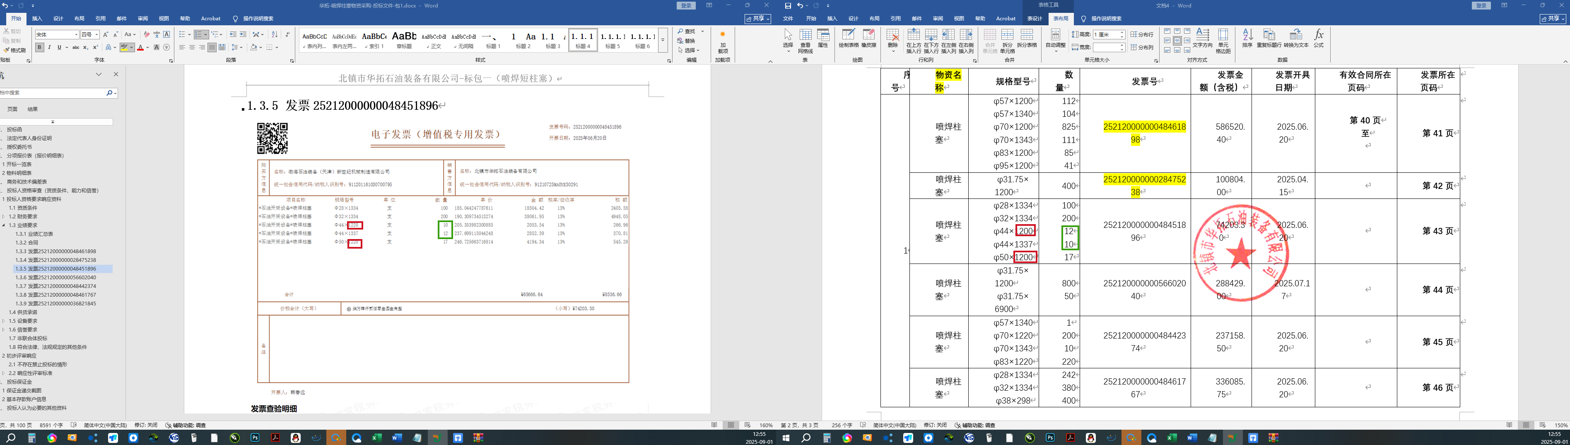1570x445 pixels.
Task: Click the 共享 button in the 文档4 window
Action: (1552, 19)
